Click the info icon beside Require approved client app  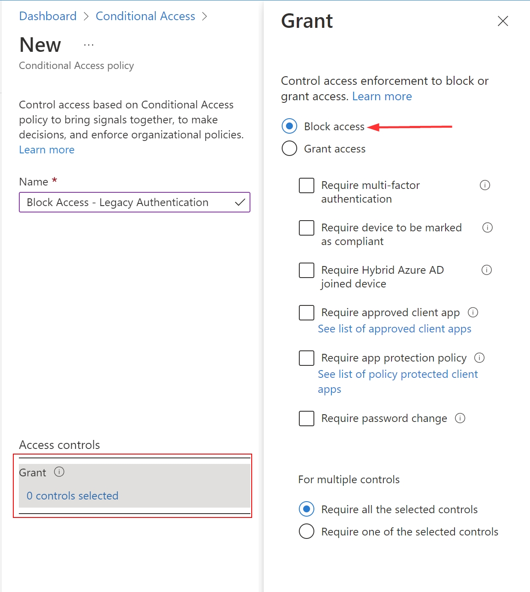tap(473, 313)
